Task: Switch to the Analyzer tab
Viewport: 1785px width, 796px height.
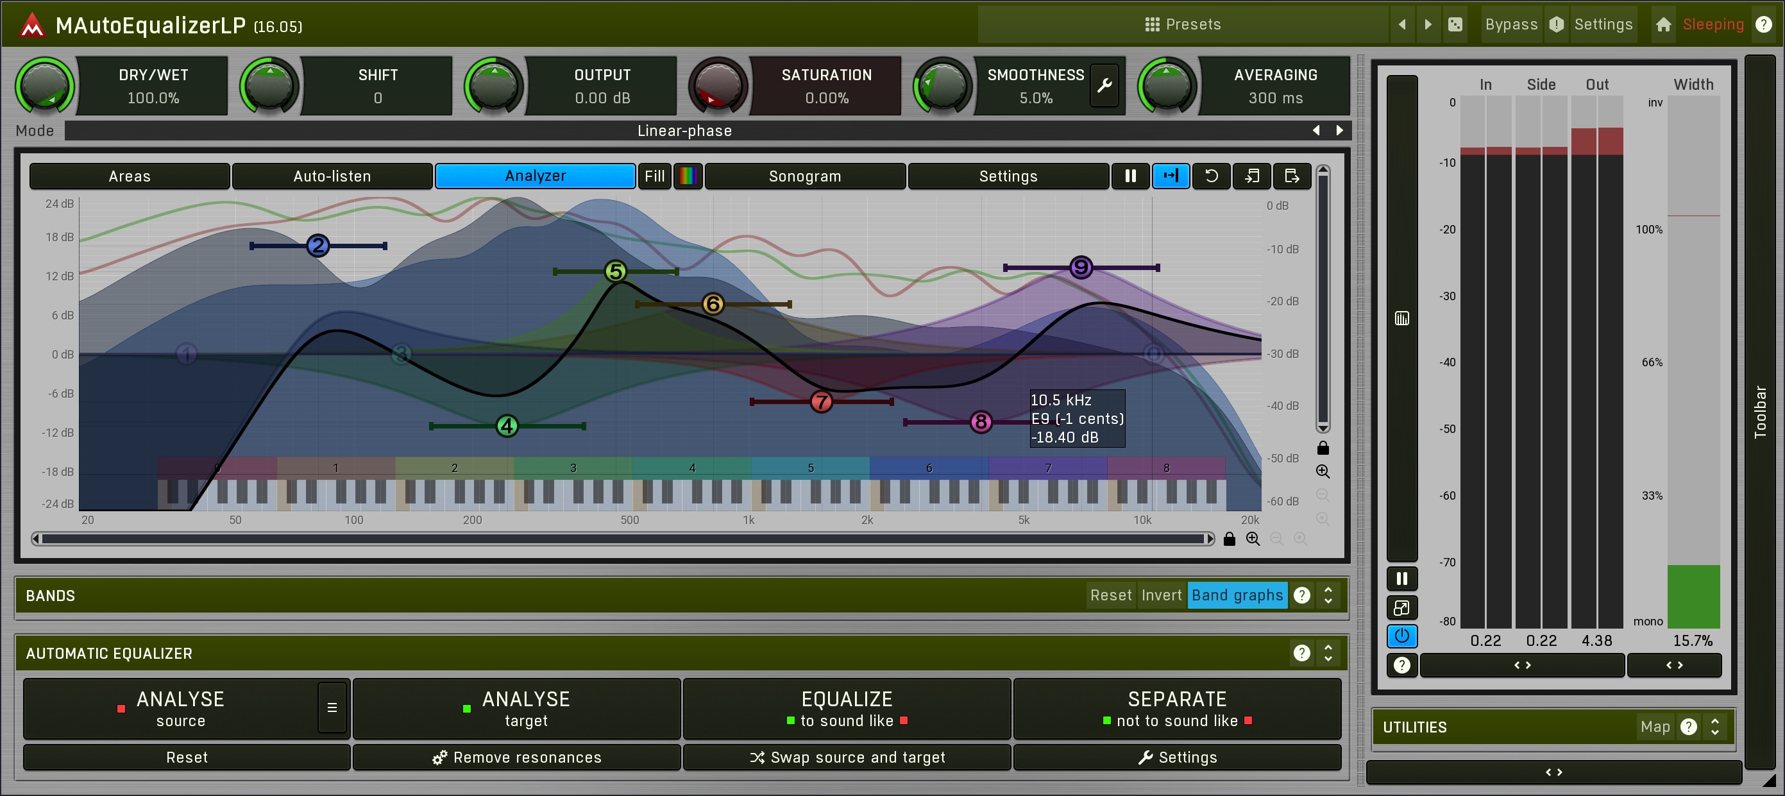Action: [535, 176]
